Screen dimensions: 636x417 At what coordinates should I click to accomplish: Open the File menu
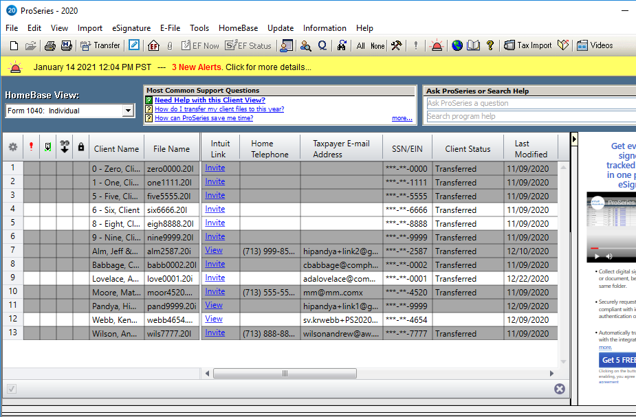click(12, 28)
